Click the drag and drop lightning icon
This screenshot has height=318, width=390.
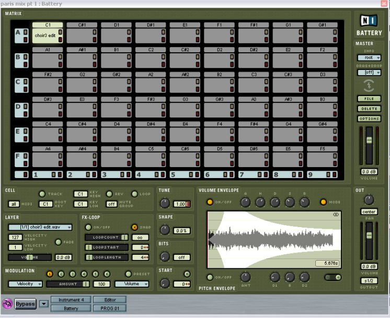coord(369,86)
